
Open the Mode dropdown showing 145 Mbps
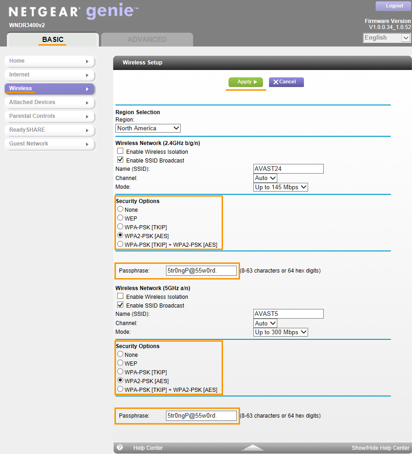(280, 187)
